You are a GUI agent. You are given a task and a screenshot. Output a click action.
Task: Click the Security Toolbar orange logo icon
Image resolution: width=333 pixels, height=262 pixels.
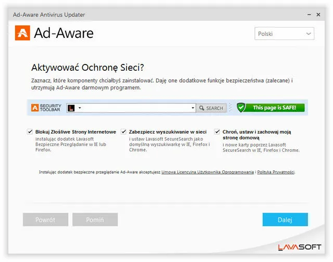point(35,108)
